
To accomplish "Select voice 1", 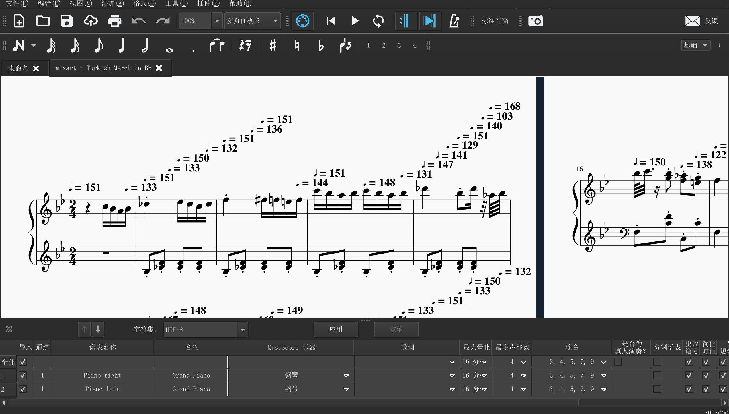I will click(368, 45).
